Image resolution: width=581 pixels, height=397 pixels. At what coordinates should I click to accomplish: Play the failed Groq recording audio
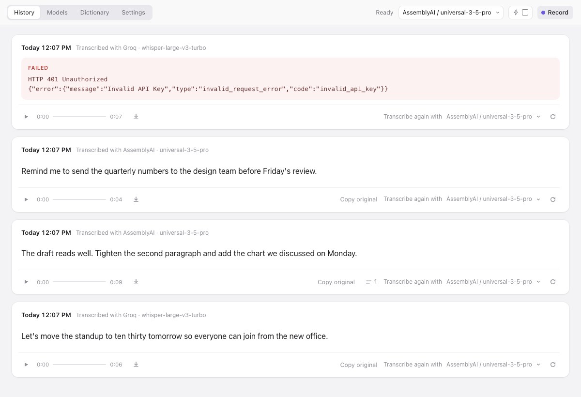26,117
